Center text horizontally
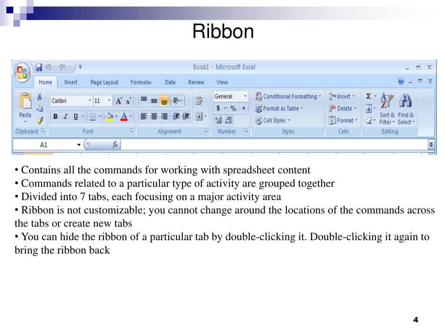This screenshot has width=445, height=334. click(154, 117)
